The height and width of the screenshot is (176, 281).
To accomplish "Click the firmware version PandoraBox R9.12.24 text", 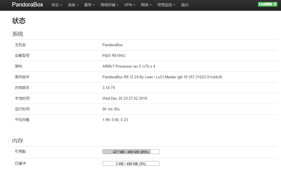I will [x=162, y=77].
